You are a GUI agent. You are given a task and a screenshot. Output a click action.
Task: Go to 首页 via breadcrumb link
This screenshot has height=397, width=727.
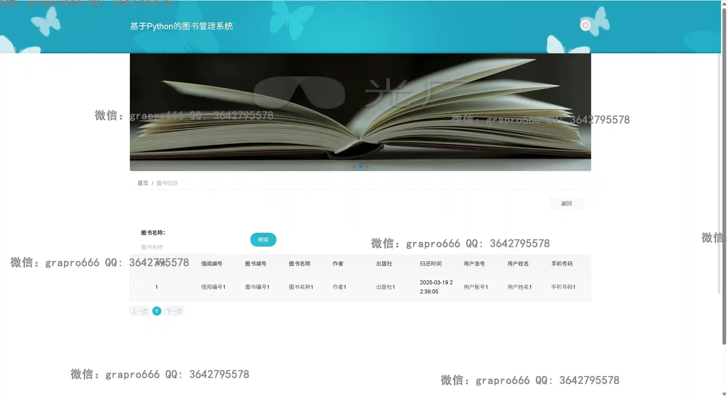pos(143,183)
